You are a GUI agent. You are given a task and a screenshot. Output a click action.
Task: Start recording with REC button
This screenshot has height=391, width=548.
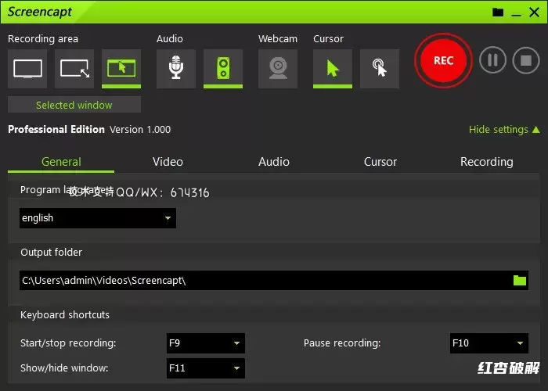tap(444, 61)
